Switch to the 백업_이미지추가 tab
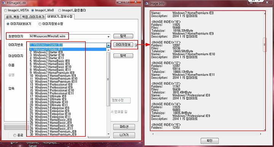The width and height of the screenshot is (274, 147). (x=33, y=17)
